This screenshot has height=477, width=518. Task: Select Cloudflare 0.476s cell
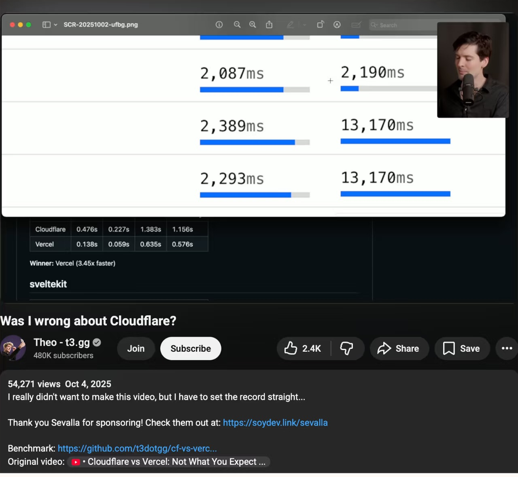87,229
